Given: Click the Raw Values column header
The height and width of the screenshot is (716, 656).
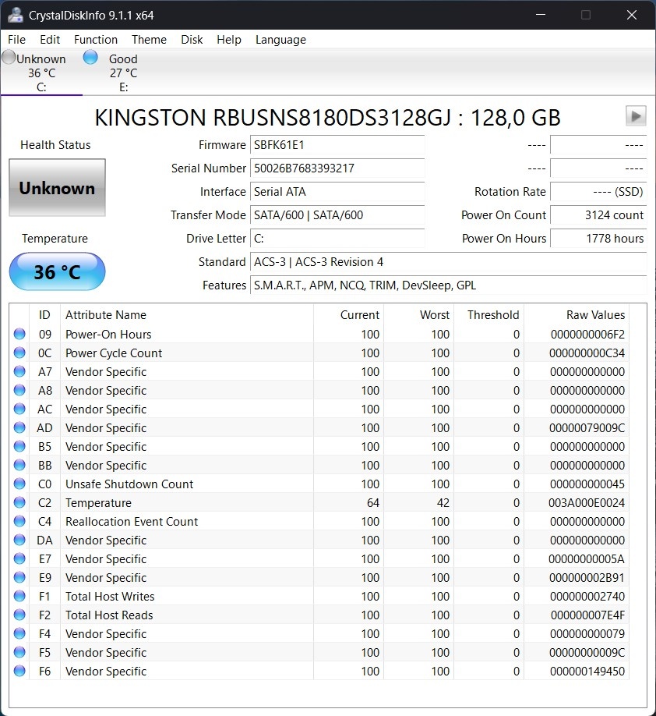Looking at the screenshot, I should [x=595, y=315].
